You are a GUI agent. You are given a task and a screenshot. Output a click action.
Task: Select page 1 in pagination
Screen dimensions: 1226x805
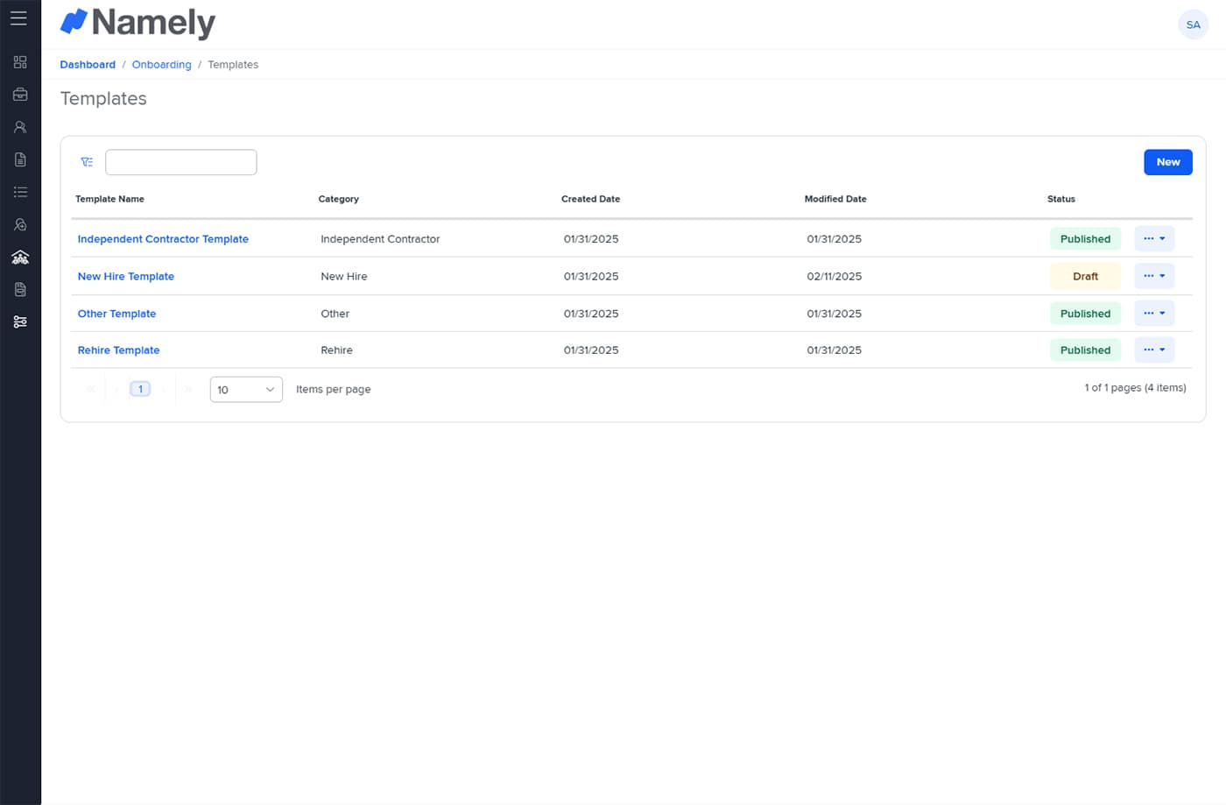(140, 389)
